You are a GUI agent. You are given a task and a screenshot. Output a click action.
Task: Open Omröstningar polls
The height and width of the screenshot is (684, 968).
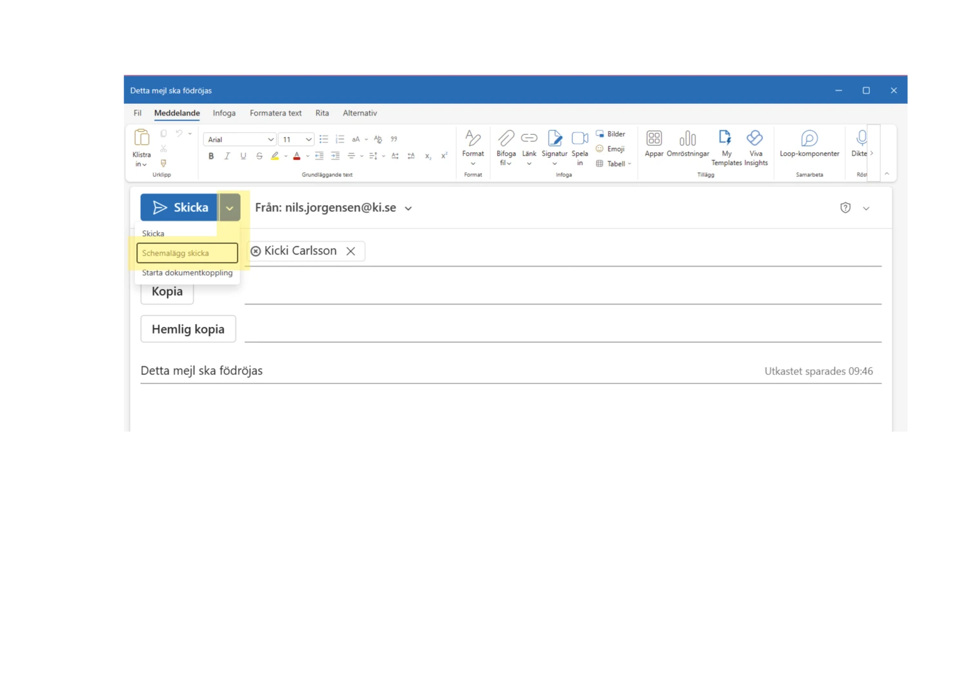(x=688, y=143)
